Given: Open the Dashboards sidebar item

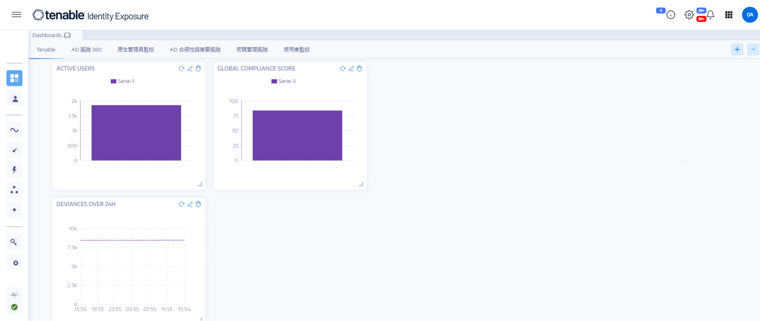Looking at the screenshot, I should pyautogui.click(x=14, y=78).
